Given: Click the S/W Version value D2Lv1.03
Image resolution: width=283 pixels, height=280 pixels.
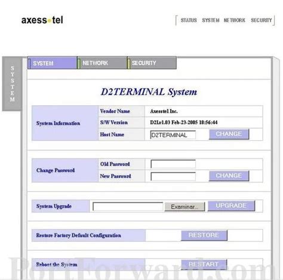Looking at the screenshot, I should (x=184, y=122).
